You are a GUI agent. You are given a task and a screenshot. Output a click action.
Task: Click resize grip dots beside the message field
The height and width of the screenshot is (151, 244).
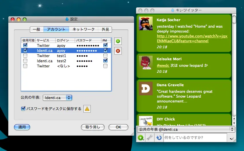click(232, 139)
